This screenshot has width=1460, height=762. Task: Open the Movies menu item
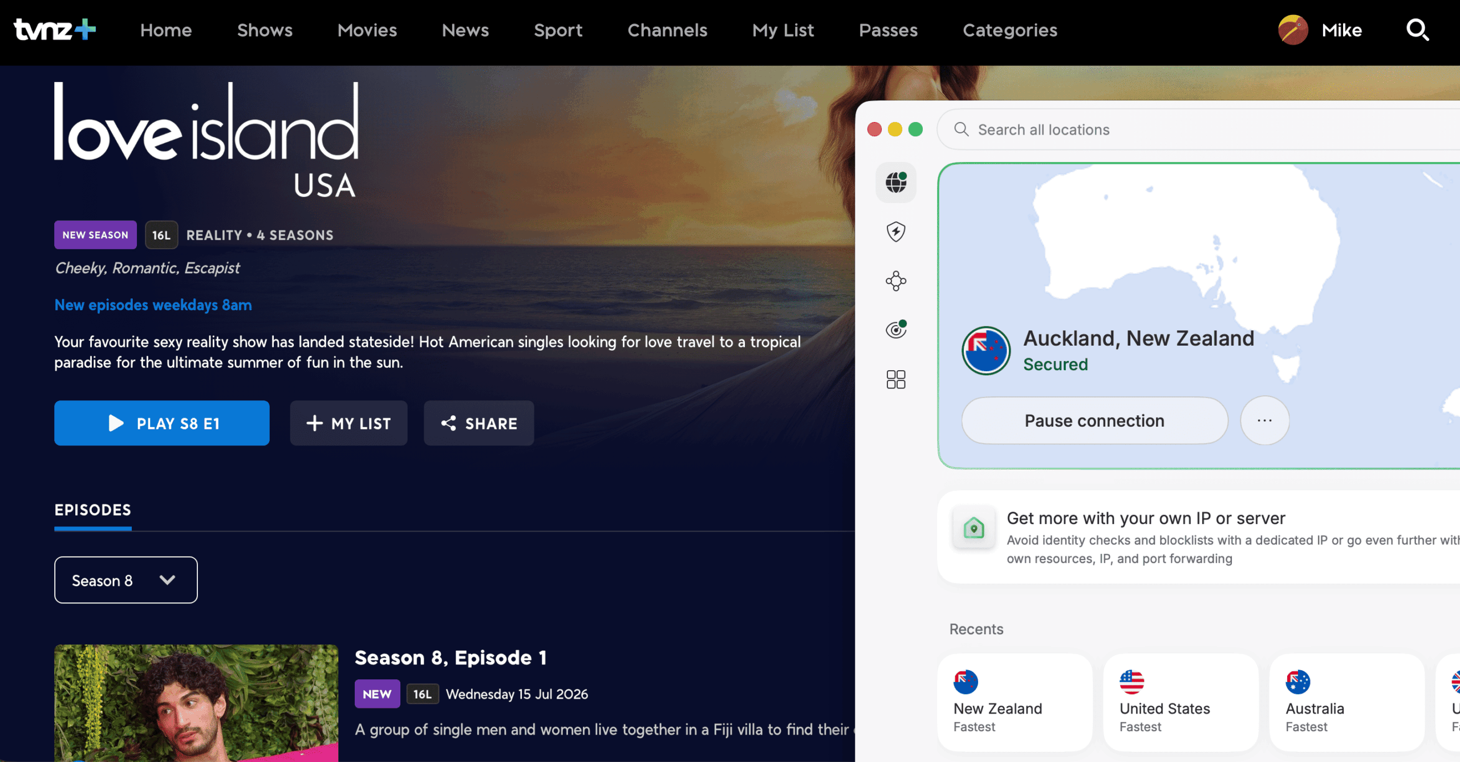click(x=367, y=30)
